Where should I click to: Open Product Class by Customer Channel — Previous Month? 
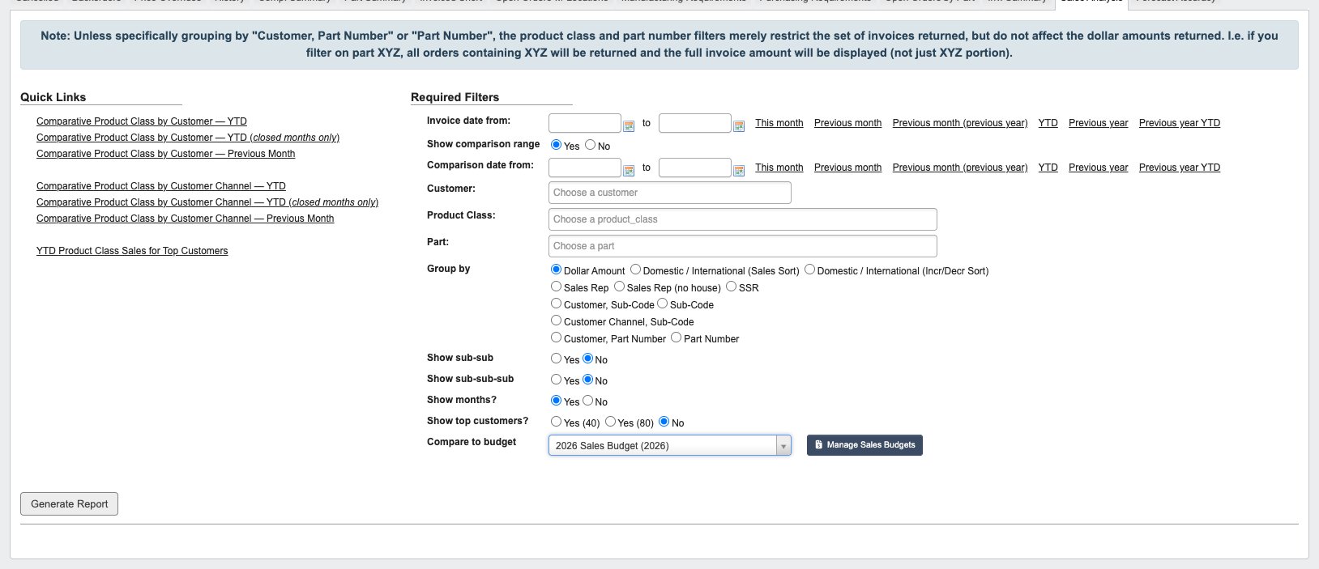(x=185, y=219)
